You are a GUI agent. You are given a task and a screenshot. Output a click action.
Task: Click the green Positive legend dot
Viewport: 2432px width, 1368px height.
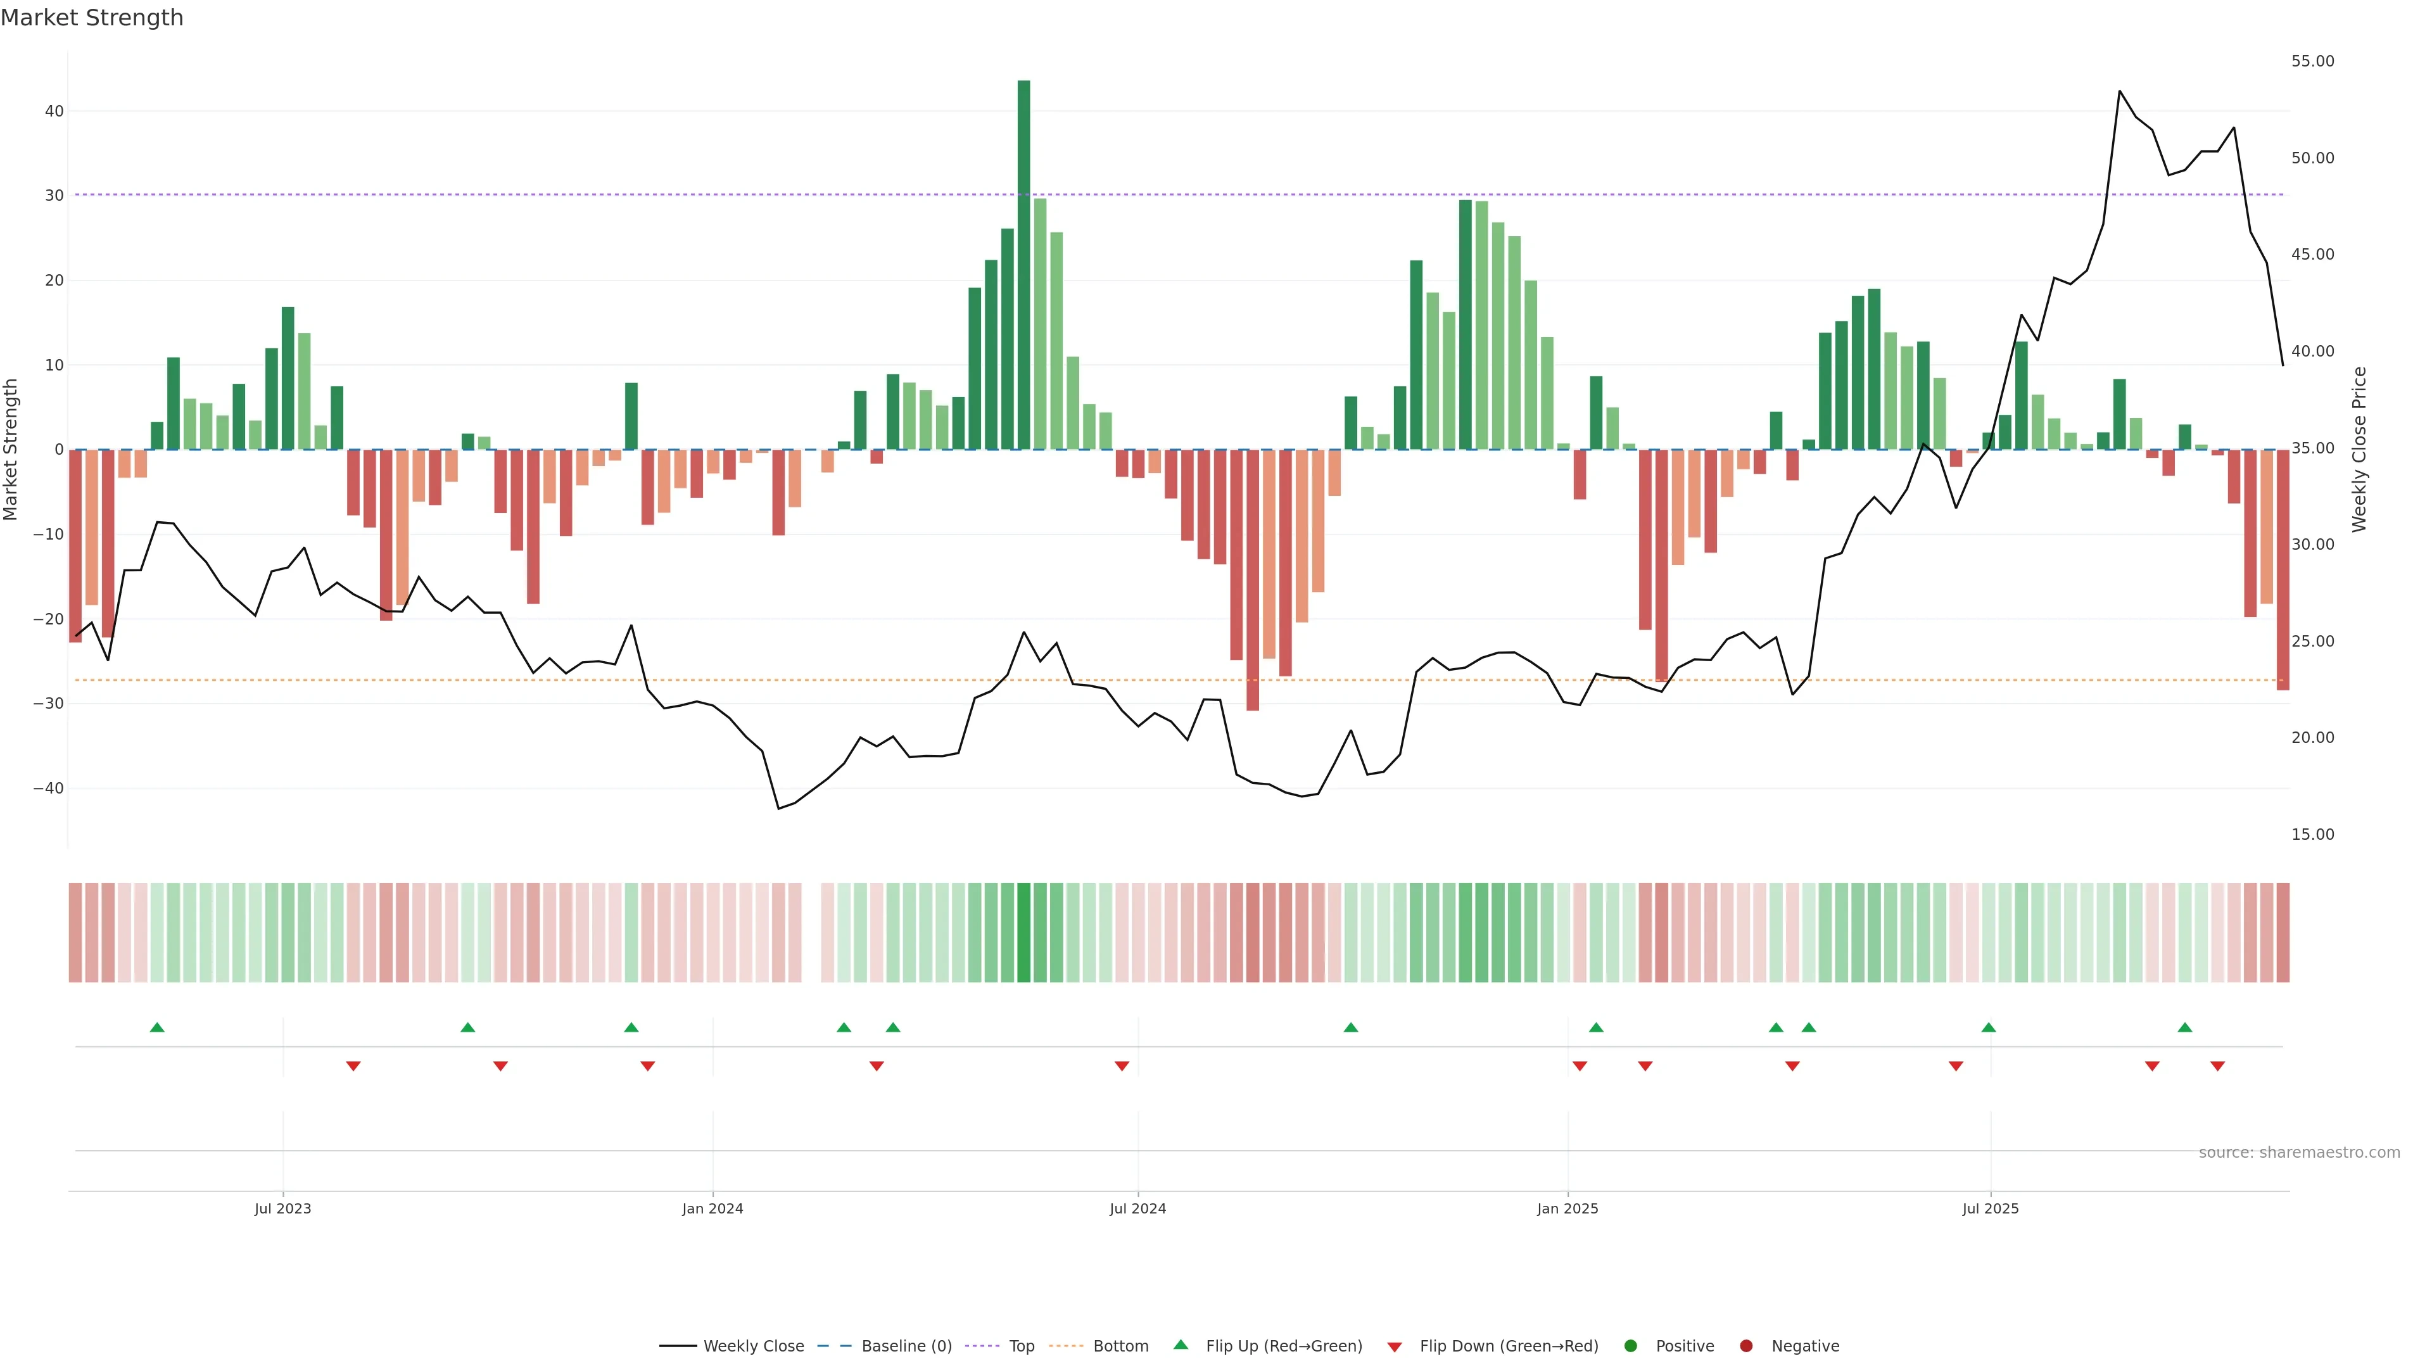tap(1630, 1346)
